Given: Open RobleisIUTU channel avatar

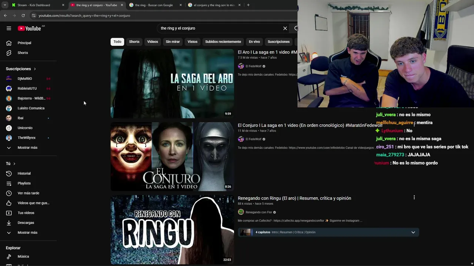Looking at the screenshot, I should point(9,89).
